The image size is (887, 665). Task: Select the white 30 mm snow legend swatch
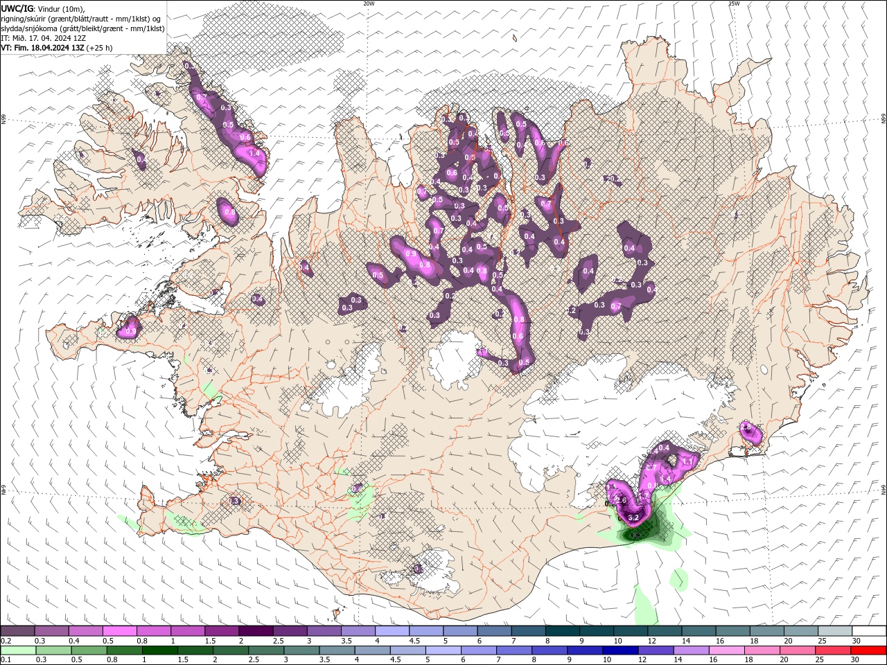[870, 631]
